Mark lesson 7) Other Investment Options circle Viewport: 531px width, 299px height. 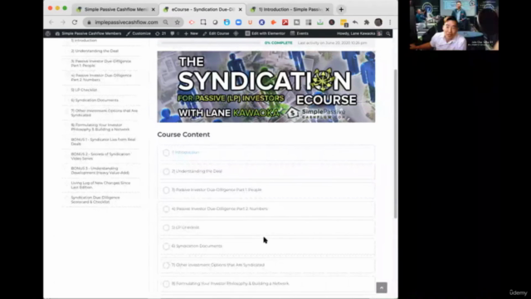(x=166, y=266)
